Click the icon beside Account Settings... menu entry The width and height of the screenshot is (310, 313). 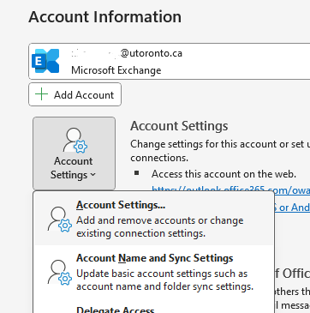tap(59, 220)
